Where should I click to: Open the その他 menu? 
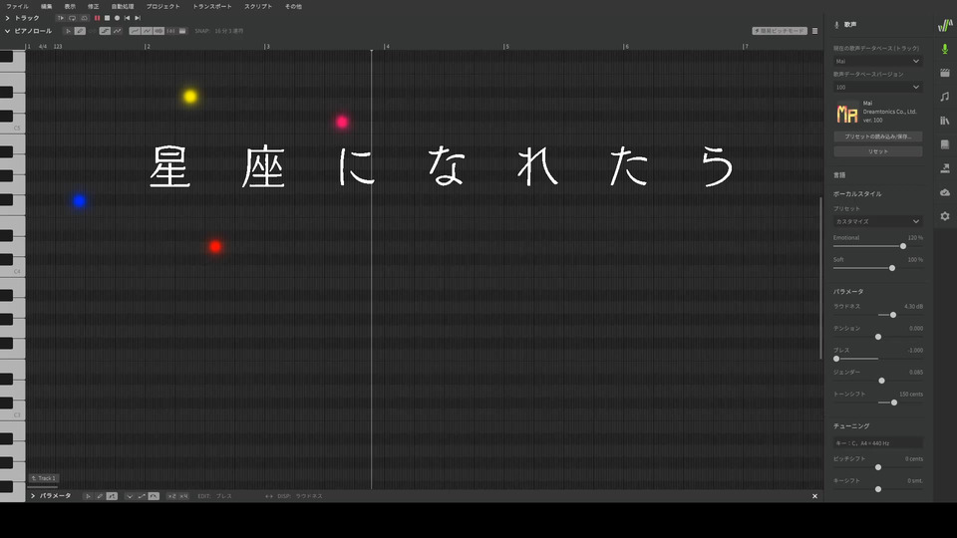293,6
